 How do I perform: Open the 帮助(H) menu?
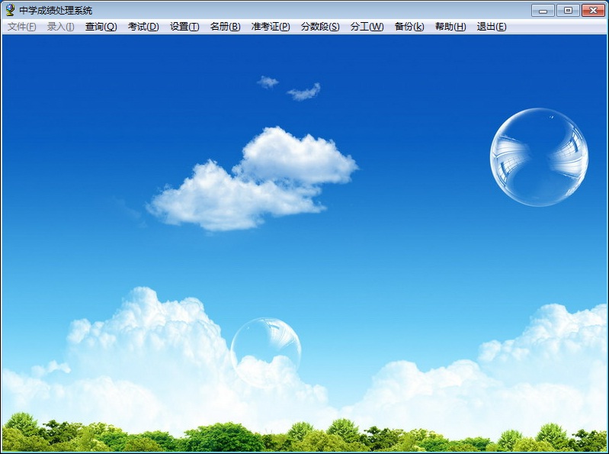[x=450, y=27]
